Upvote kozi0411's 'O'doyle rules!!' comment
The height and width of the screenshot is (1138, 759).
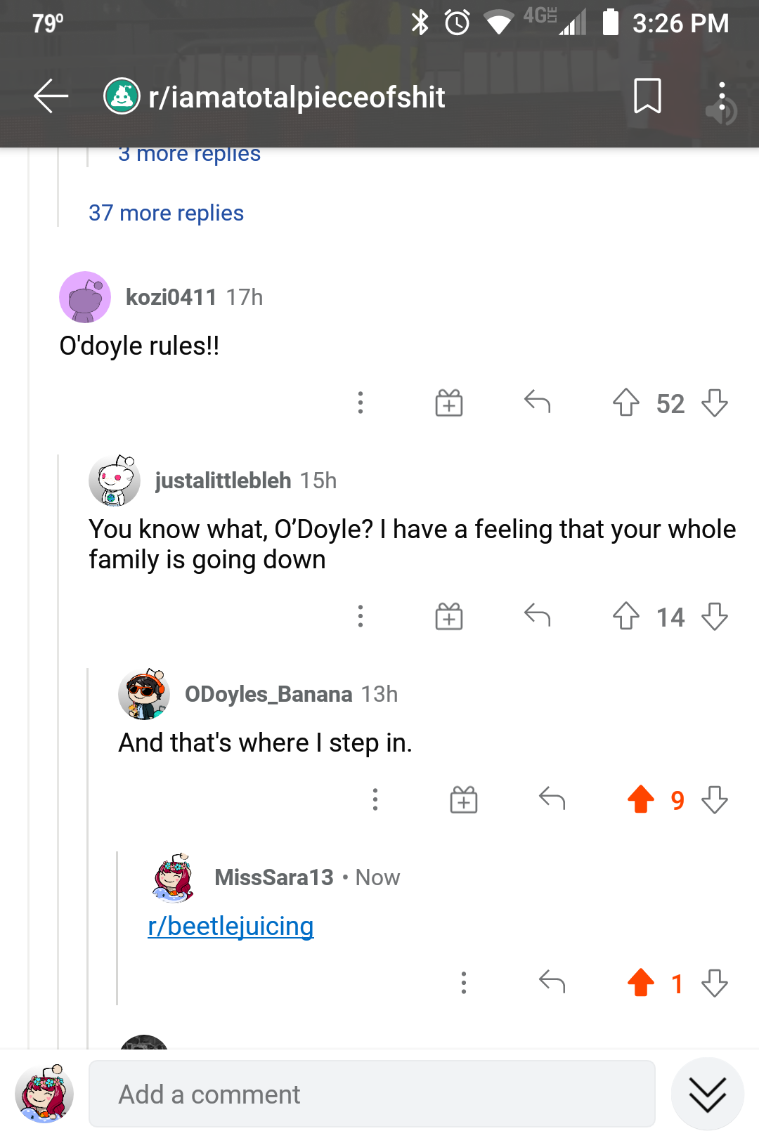point(625,403)
